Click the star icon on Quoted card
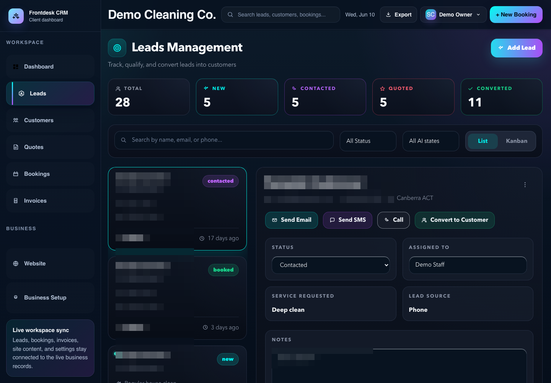The image size is (551, 383). coord(382,88)
